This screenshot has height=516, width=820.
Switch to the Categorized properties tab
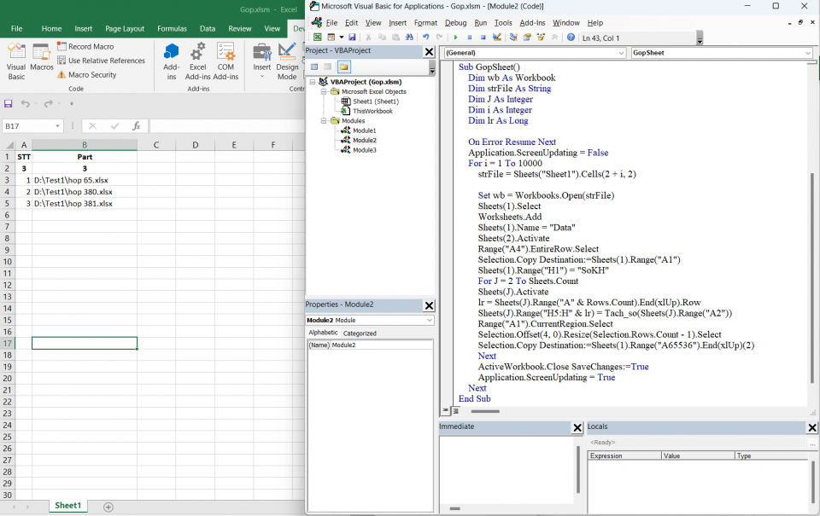(x=360, y=333)
